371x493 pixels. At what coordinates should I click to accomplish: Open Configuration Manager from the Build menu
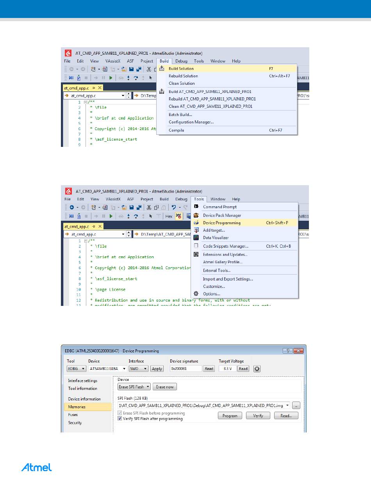[x=227, y=122]
